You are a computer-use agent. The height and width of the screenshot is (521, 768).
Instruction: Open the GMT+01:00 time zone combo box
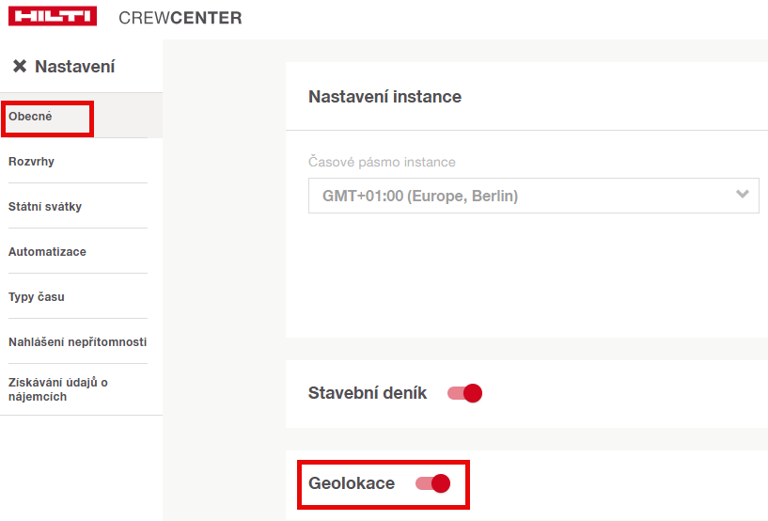tap(517, 197)
